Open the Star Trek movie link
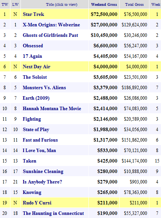Viewport: 161px width, 218px height. [x=33, y=14]
